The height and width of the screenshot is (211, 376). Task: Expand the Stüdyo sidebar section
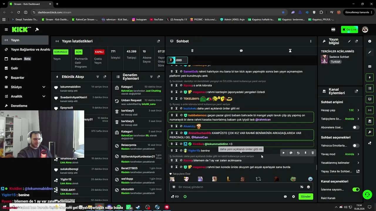25,87
